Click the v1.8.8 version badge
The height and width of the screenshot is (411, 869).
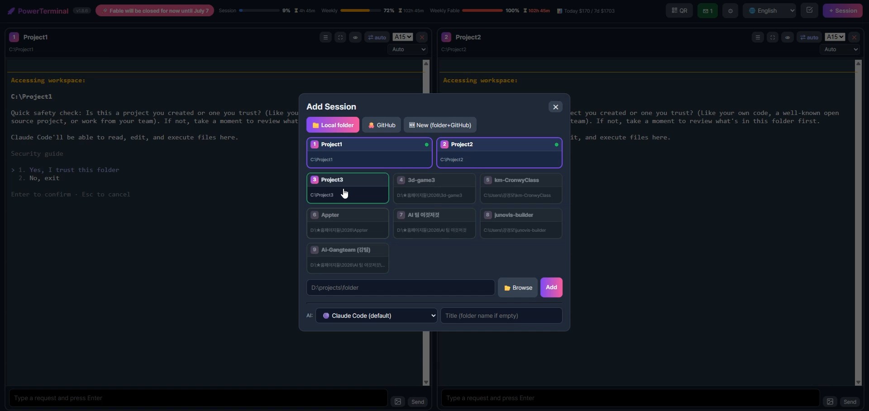tap(82, 10)
